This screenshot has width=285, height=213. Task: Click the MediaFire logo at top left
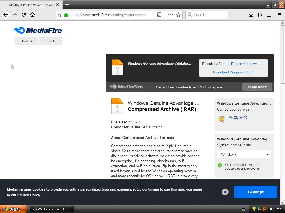[37, 30]
